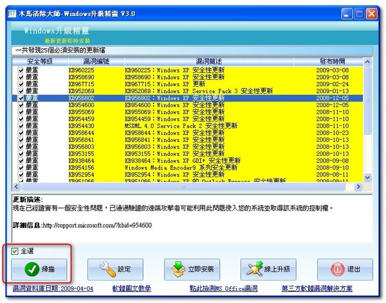Select MSXML 4.0 Service Pack 2 row description
The image size is (386, 303).
[x=181, y=126]
